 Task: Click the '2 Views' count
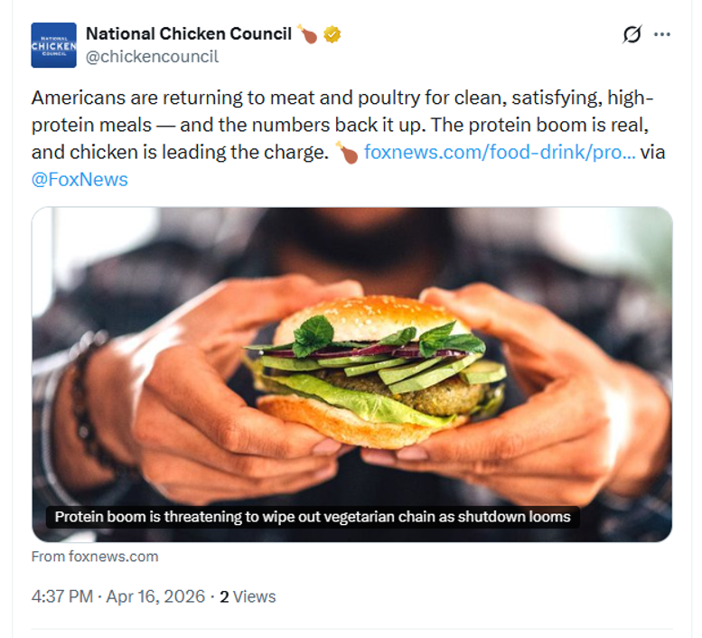(x=248, y=596)
